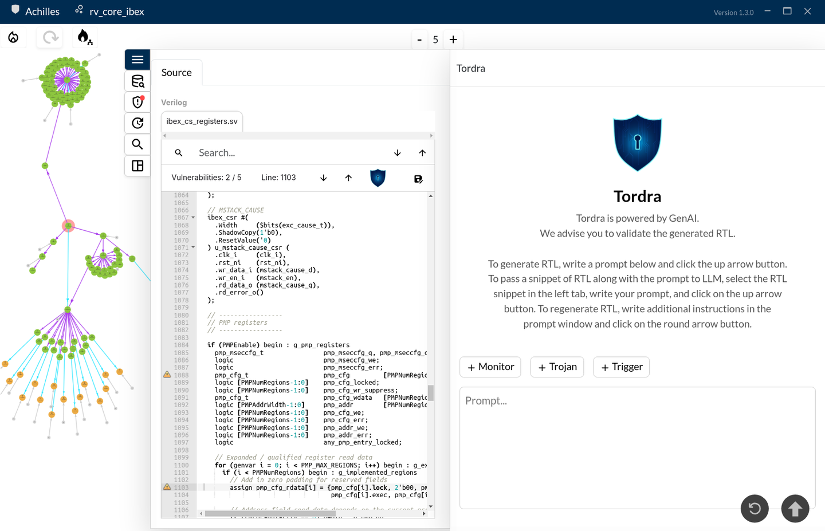This screenshot has height=531, width=825.
Task: Click the Vulnerabilities: 2 / 5 counter text
Action: point(206,178)
